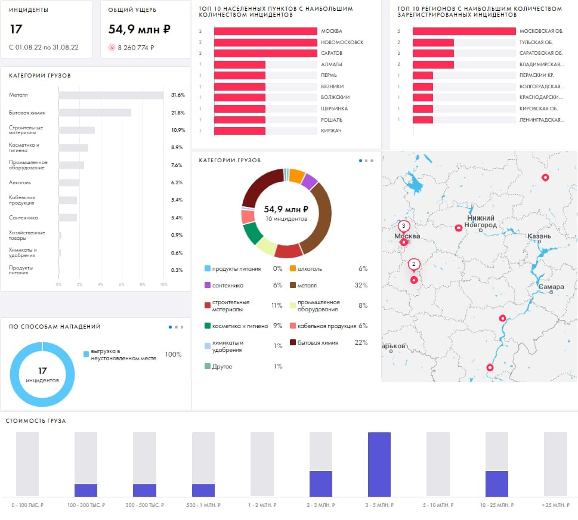Select the Кировская об. bar in regions chart
The width and height of the screenshot is (578, 520).
423,109
